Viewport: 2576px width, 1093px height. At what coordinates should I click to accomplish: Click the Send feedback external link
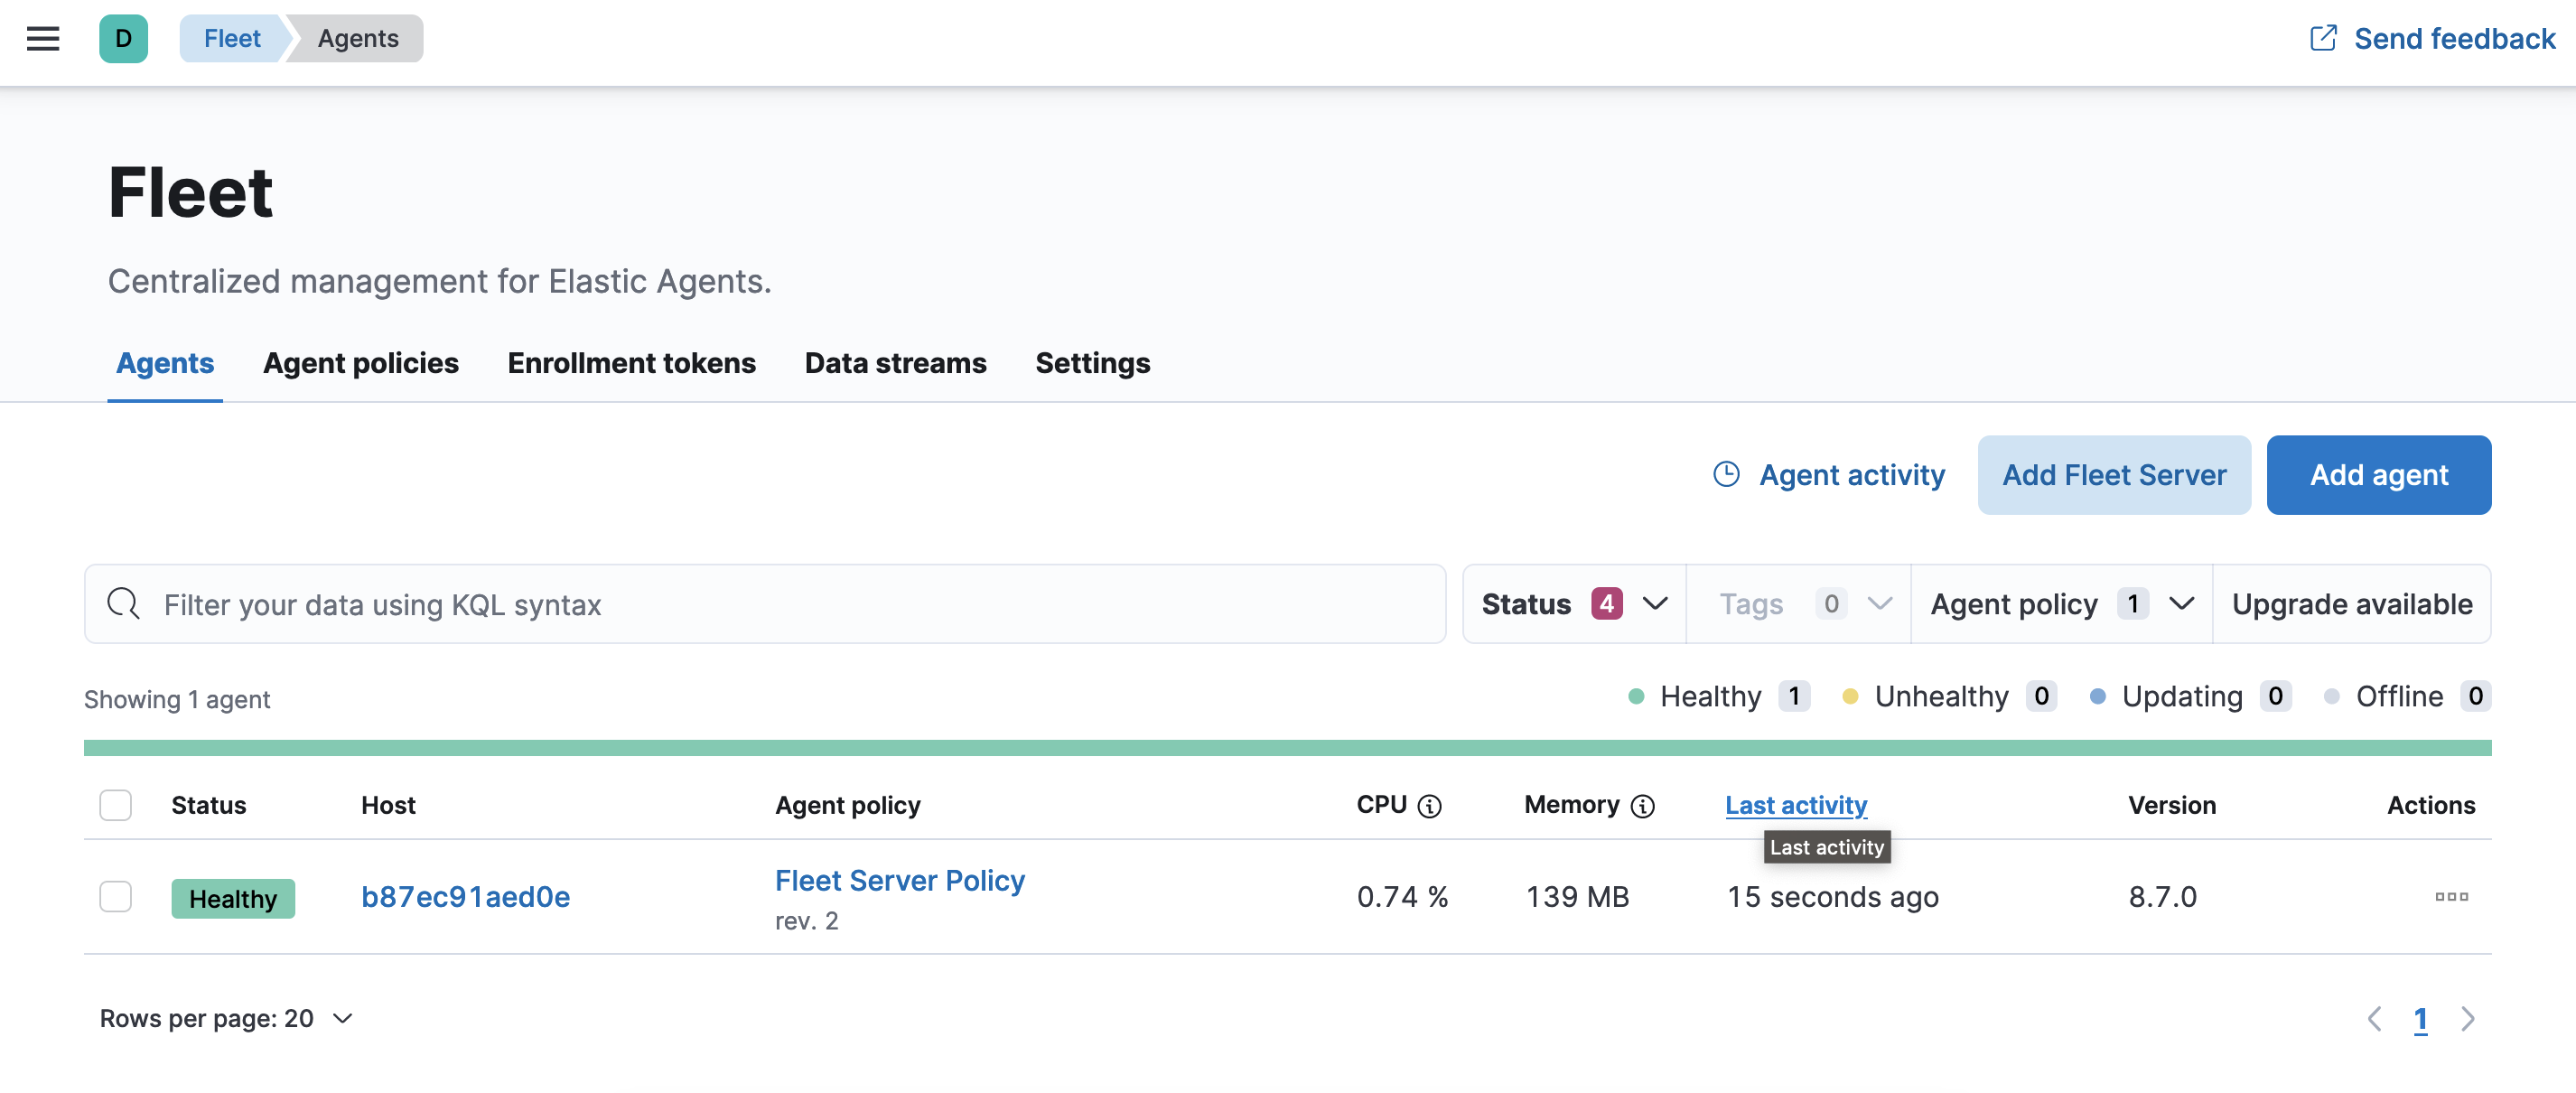coord(2432,38)
